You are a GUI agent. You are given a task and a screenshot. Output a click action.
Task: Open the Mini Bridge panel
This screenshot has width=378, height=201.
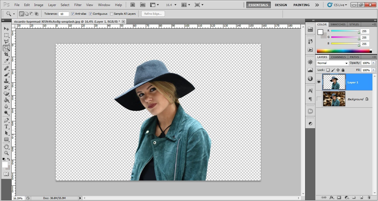(x=310, y=30)
